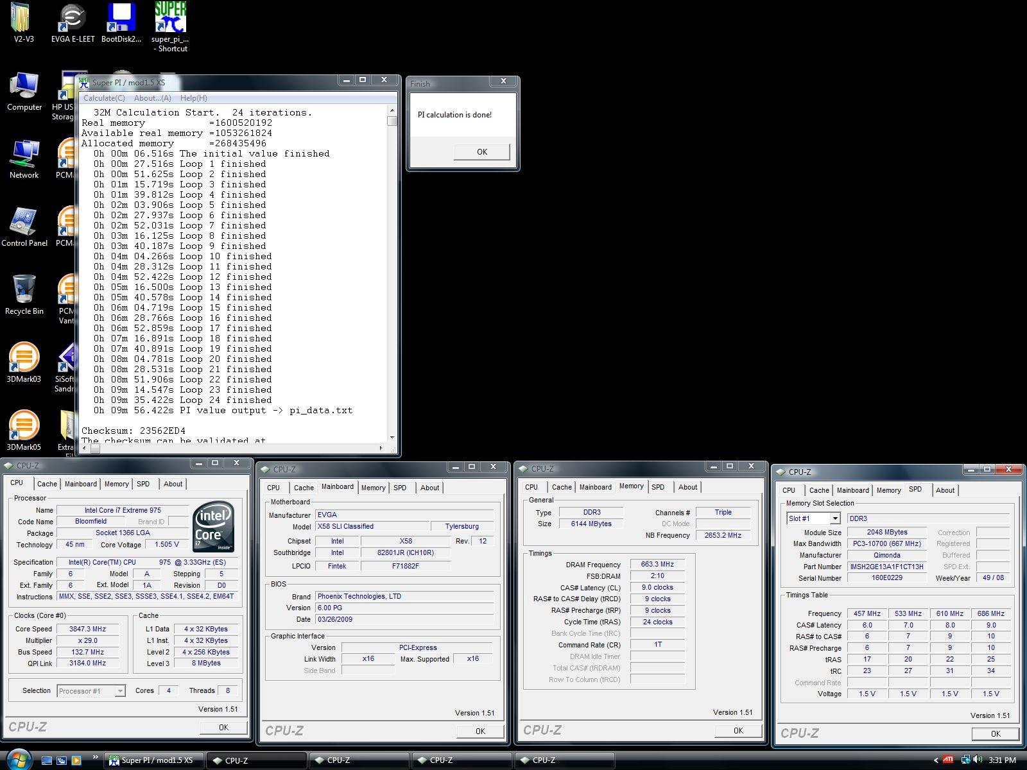The image size is (1027, 770).
Task: Open the Calculate(C) menu in Super PI
Action: click(104, 98)
